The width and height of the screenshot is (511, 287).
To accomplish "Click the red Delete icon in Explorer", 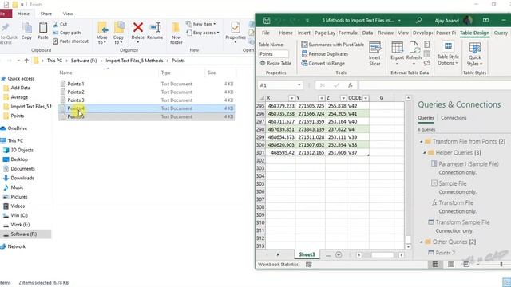I will click(x=138, y=27).
